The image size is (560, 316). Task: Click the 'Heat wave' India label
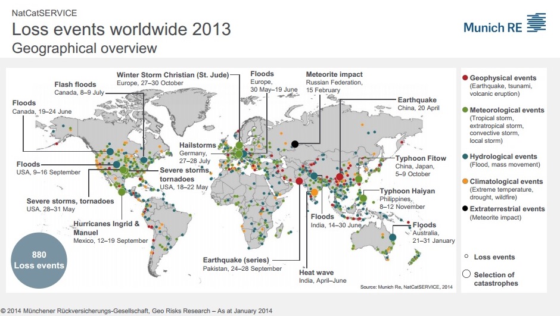316,273
